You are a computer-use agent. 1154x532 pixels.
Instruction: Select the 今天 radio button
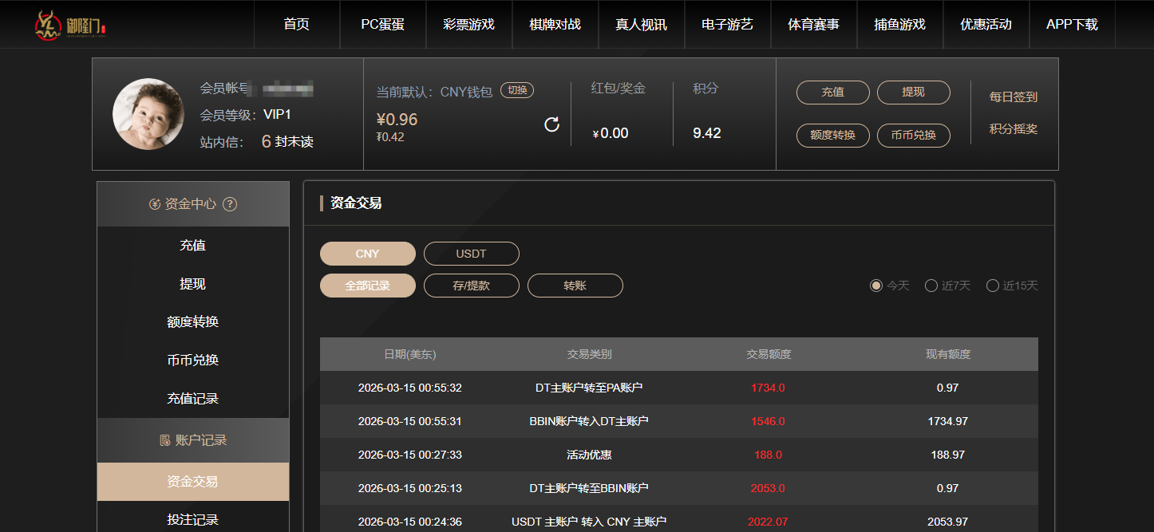tap(876, 286)
